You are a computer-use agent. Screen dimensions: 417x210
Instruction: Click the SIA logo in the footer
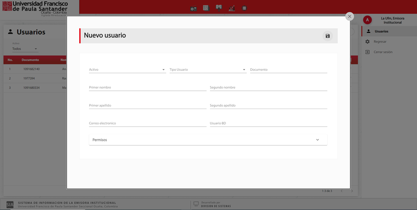pyautogui.click(x=10, y=204)
